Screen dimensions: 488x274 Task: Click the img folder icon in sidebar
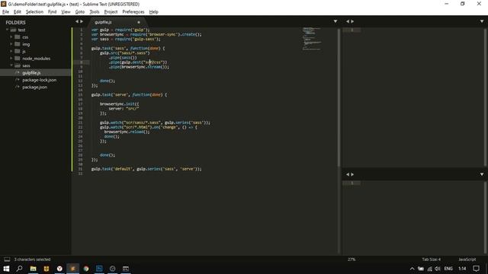click(18, 44)
